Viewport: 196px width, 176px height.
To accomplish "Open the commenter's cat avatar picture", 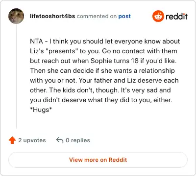I will (16, 16).
